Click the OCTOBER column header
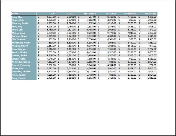Screen dimensions: 176x136 pyautogui.click(x=111, y=14)
